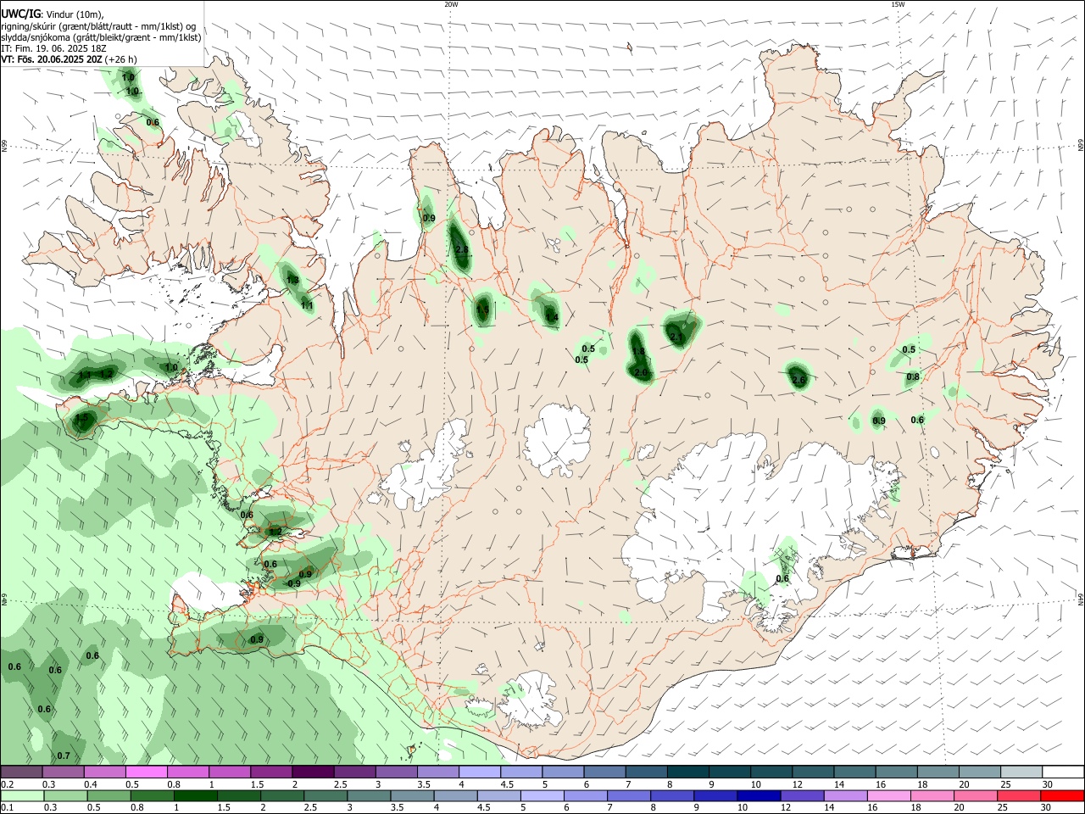
Task: Click the 2.6 precipitation value on the map
Action: tap(798, 381)
